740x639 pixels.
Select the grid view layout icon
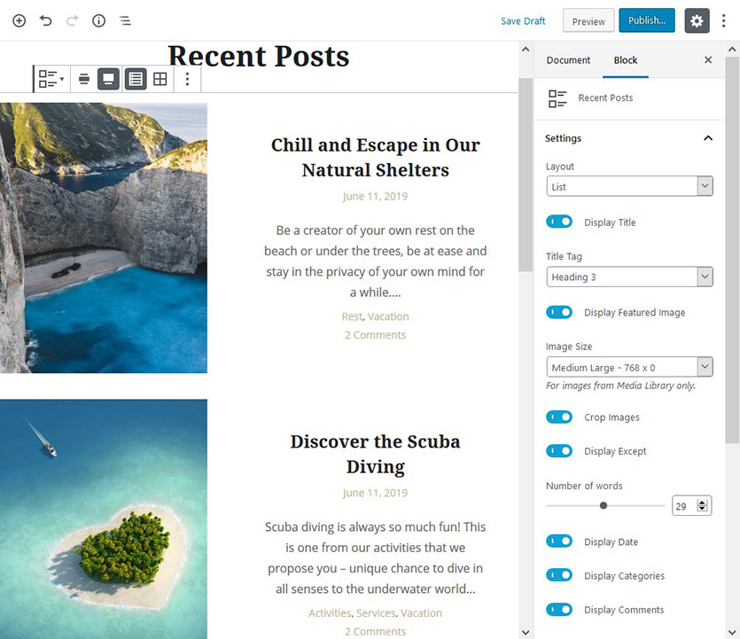[160, 79]
